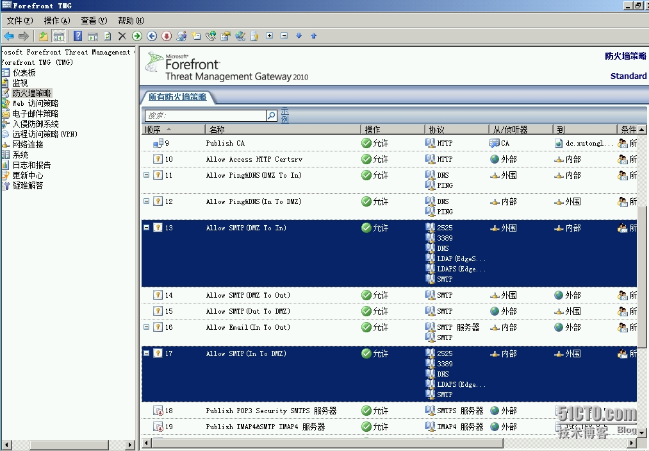Open Help with the question mark icon
The height and width of the screenshot is (451, 649).
78,36
